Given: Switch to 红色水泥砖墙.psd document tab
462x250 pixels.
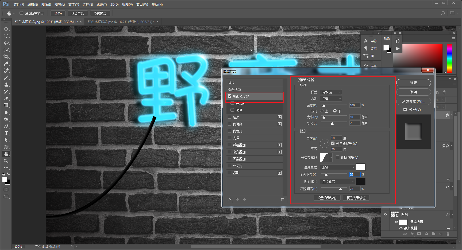Looking at the screenshot, I should 121,22.
